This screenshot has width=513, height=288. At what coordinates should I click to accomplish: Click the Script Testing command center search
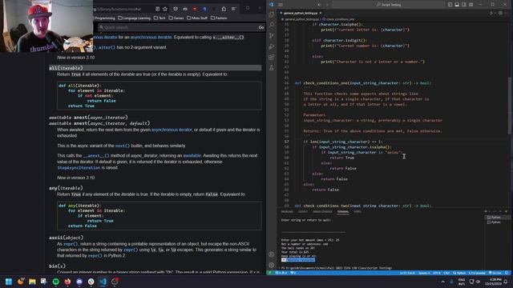[388, 5]
